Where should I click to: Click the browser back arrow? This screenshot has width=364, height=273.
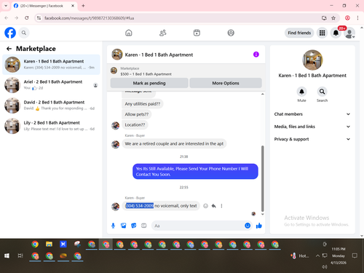click(x=7, y=18)
